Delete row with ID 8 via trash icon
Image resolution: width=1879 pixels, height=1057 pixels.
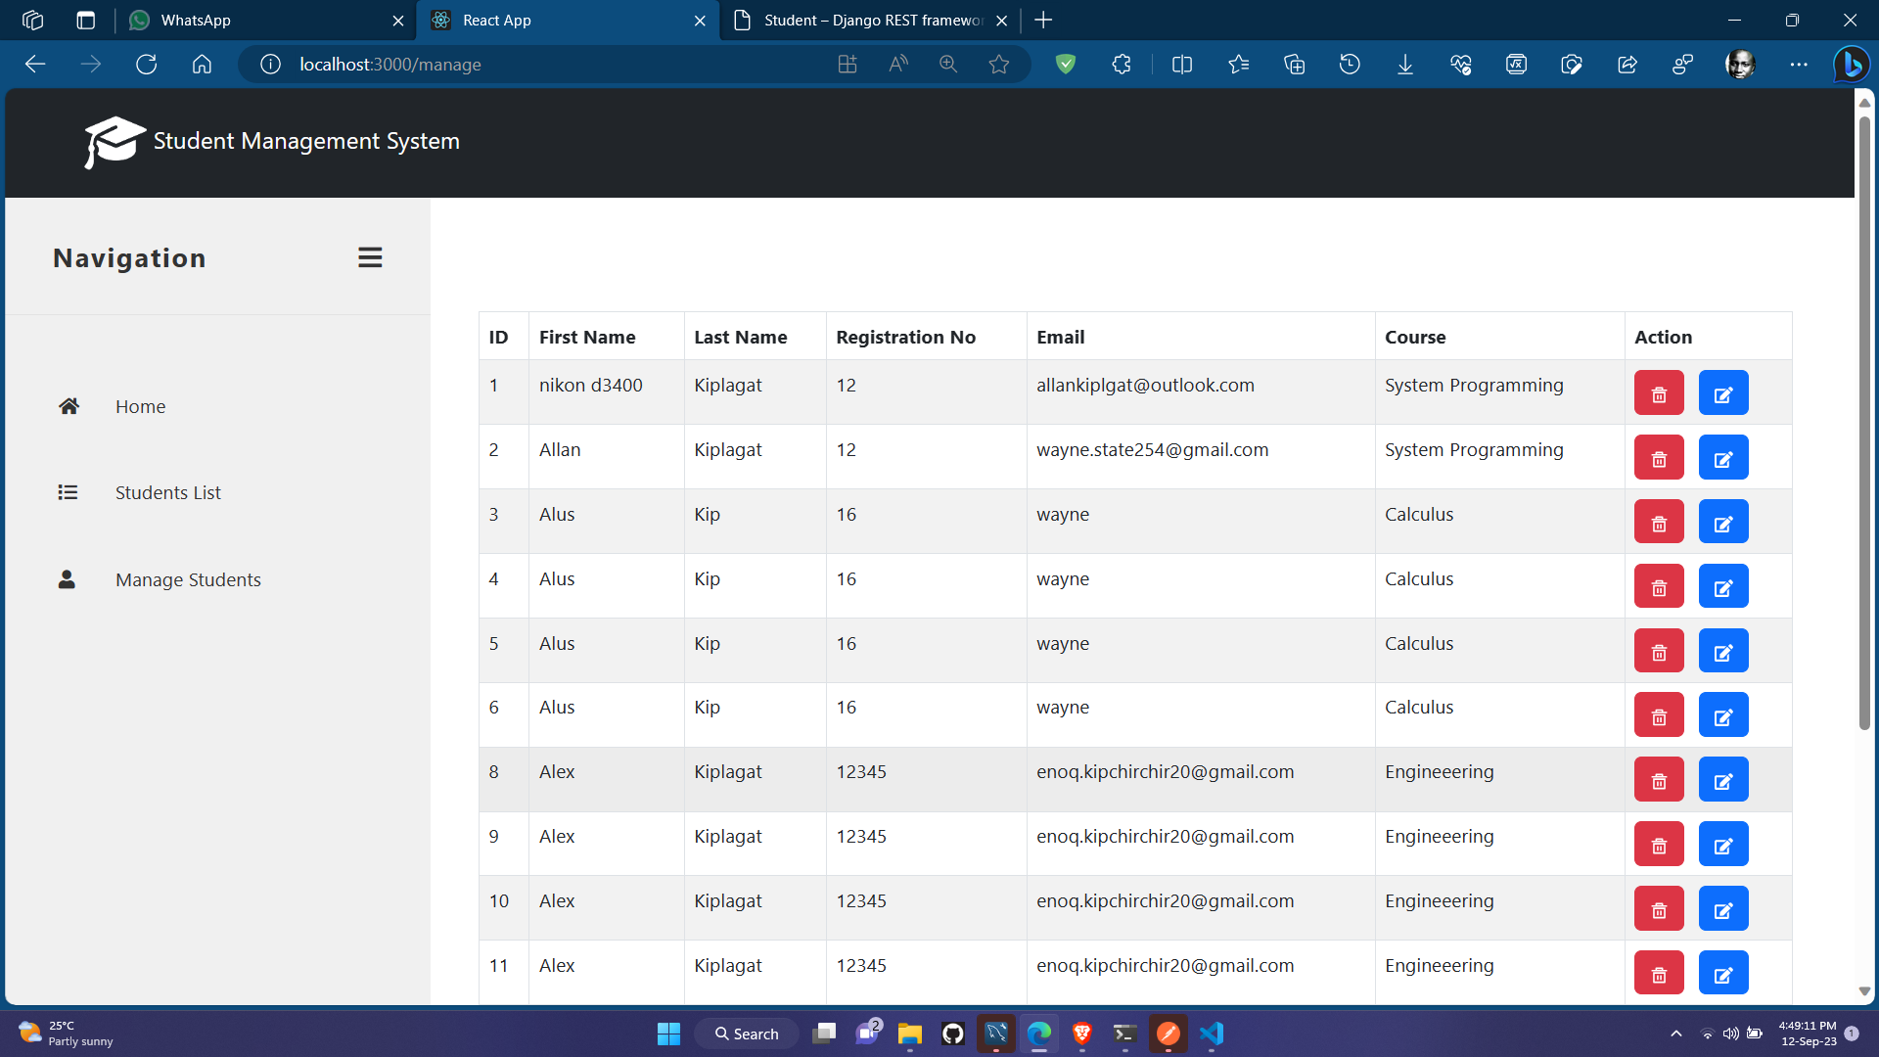(1659, 779)
